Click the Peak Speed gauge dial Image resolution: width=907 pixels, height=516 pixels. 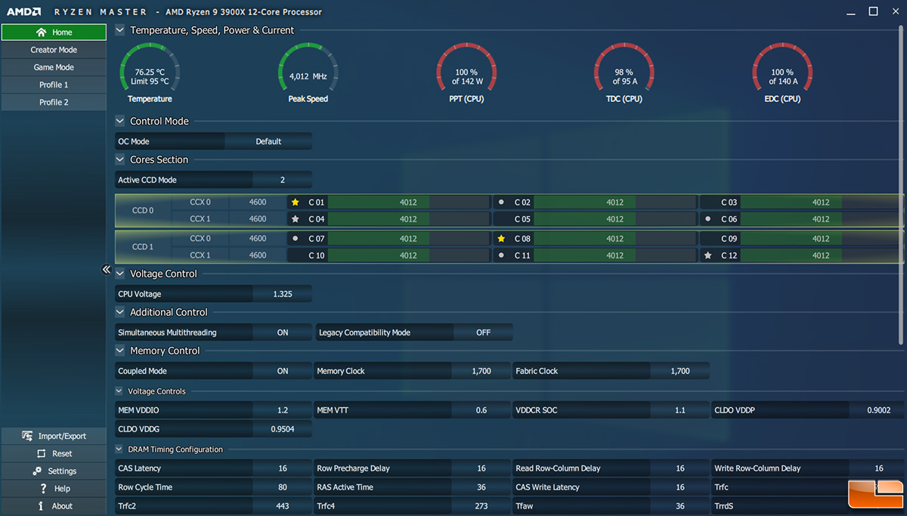tap(308, 67)
